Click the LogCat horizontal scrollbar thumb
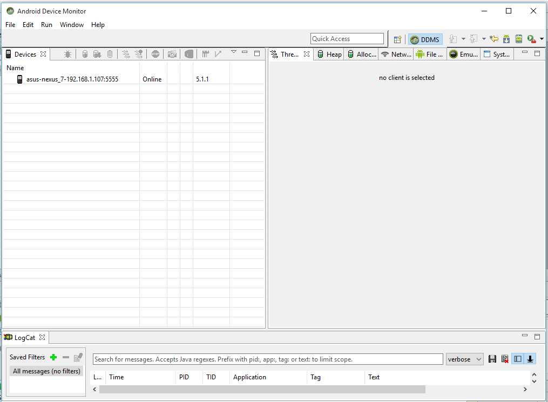Viewport: 548px width, 402px height. coord(262,390)
